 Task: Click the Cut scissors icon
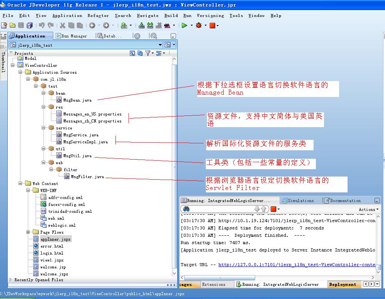tap(63, 25)
